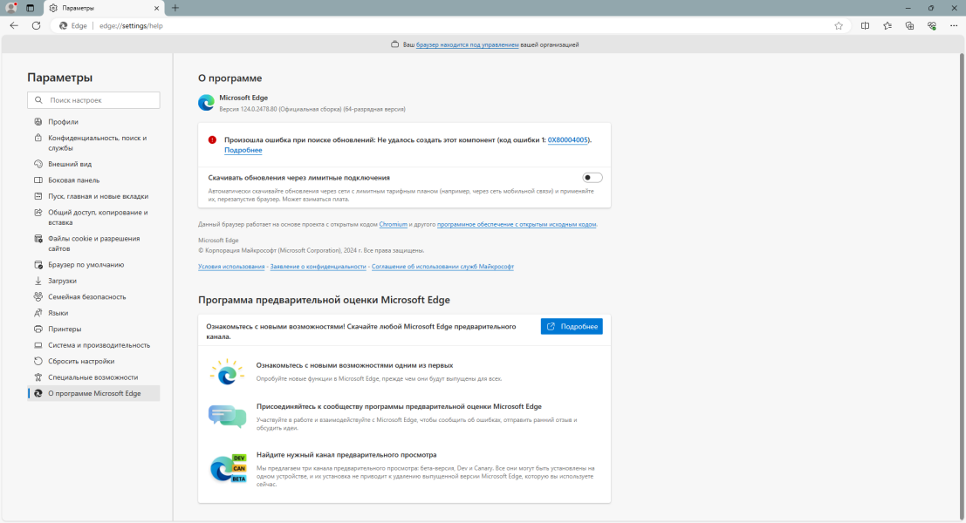Add this page to favorites star icon
Viewport: 966px width, 523px height.
click(x=839, y=26)
